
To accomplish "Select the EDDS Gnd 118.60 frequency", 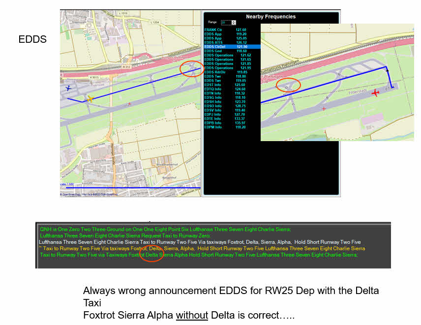I will 226,51.
